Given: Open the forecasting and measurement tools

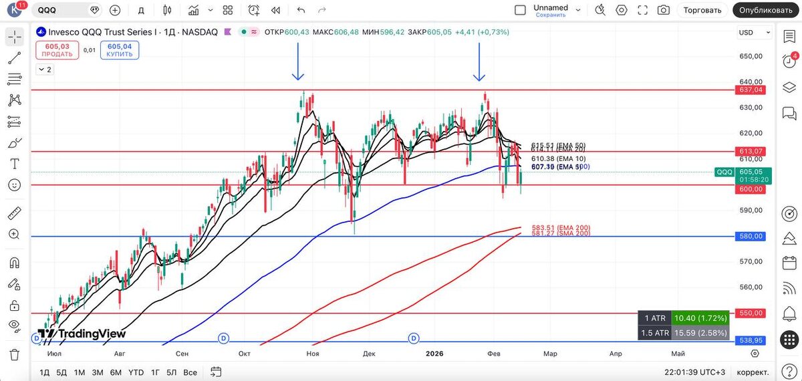Looking at the screenshot, I should click(x=14, y=122).
